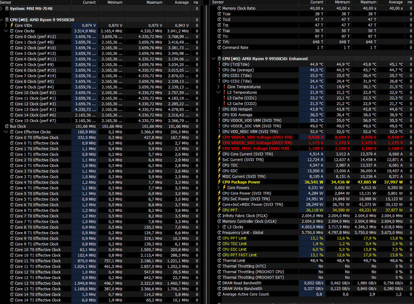Click the clock icon of Infinity Fabric Clock (FCLK)
Screen dimensions: 414x304
[219, 216]
